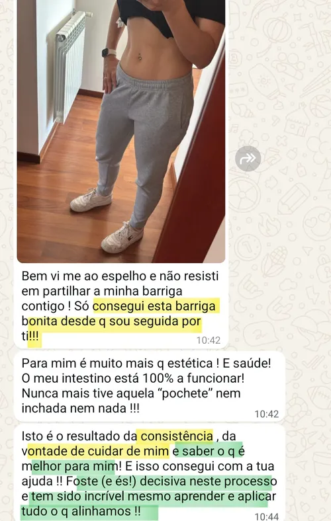Click the smartwatch on the wrist in the photo
This screenshot has width=331, height=521.
click(x=109, y=52)
